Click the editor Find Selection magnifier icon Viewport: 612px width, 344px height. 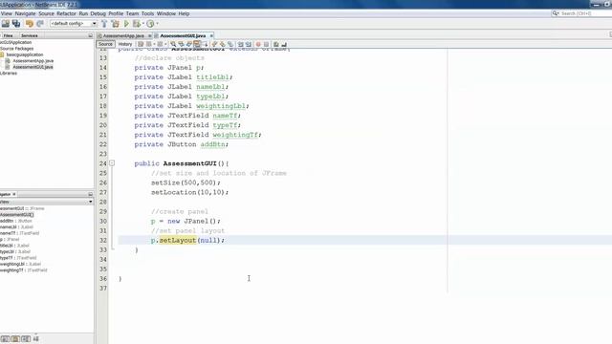[x=173, y=44]
